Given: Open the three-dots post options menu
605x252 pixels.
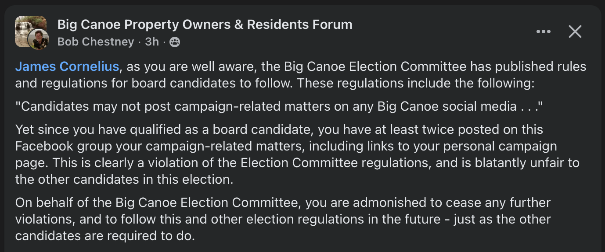Looking at the screenshot, I should tap(544, 31).
